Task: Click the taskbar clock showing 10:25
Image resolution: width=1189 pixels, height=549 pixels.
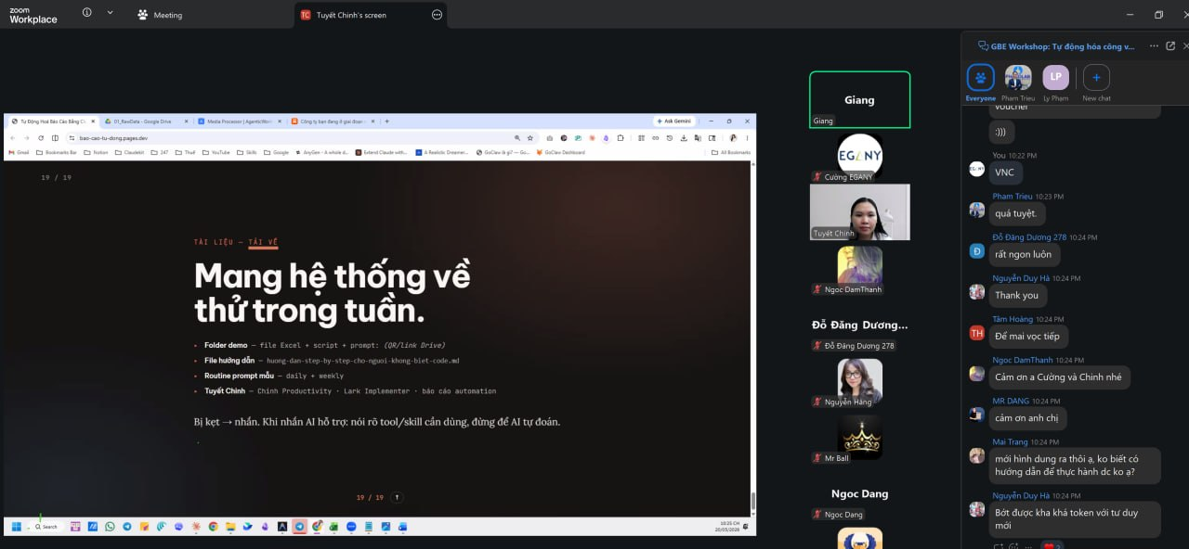Action: click(727, 526)
